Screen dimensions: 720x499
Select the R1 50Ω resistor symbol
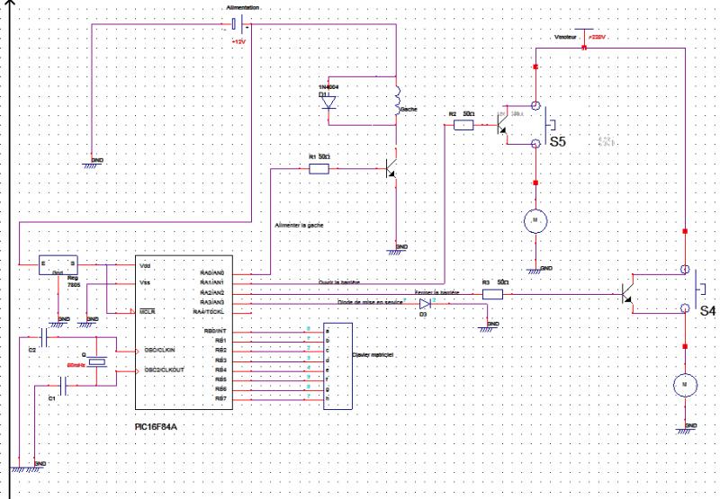pyautogui.click(x=319, y=169)
